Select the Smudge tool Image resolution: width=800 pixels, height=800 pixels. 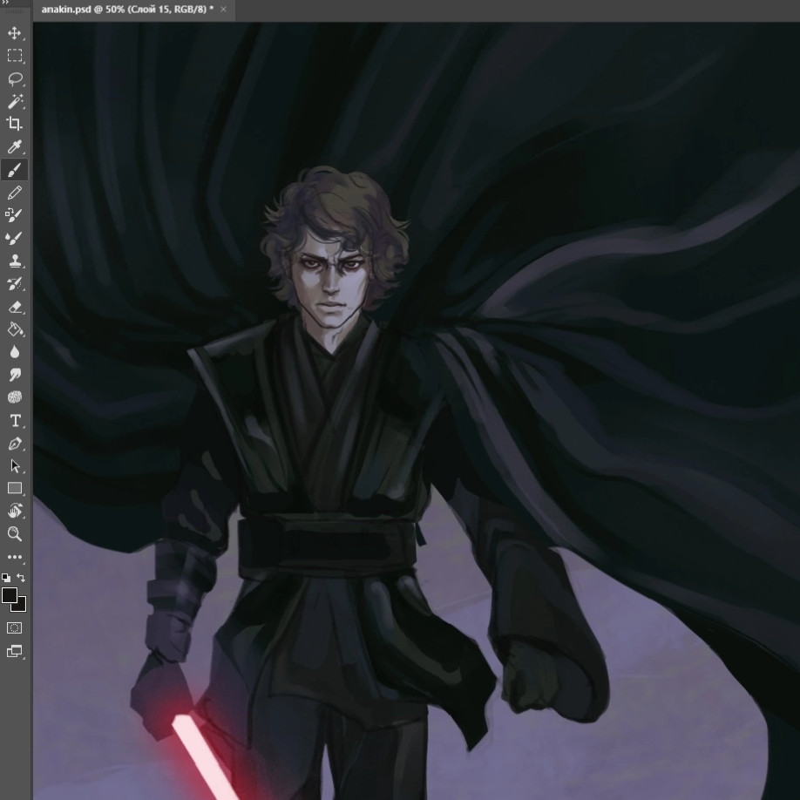[x=14, y=375]
